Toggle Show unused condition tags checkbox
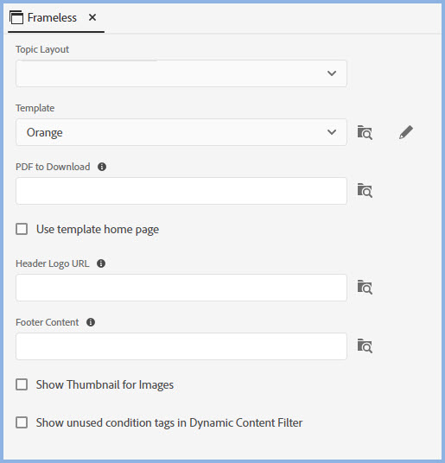 click(22, 422)
